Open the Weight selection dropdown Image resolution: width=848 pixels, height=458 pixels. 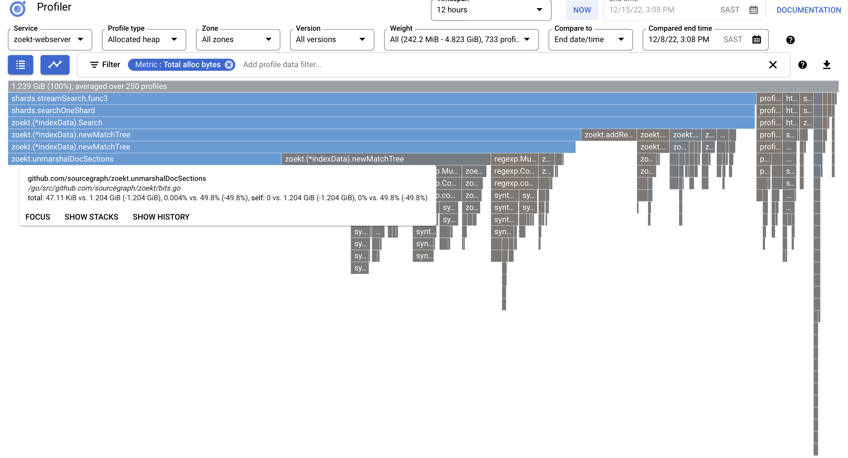tap(461, 40)
